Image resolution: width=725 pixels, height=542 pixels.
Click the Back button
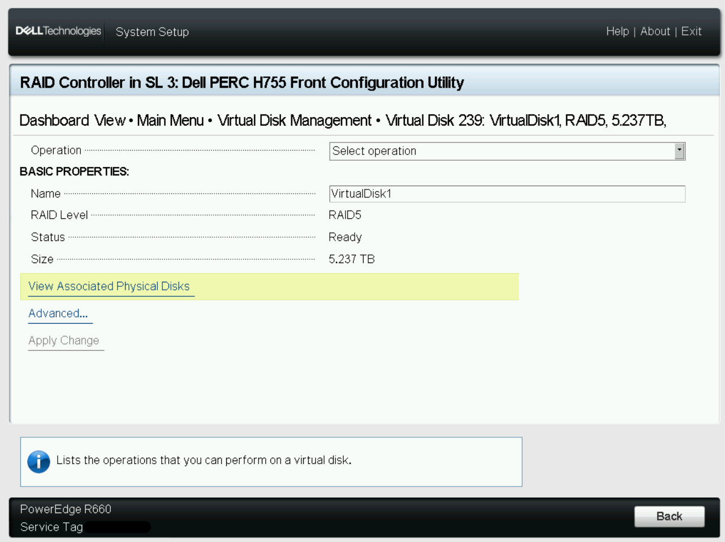click(669, 516)
